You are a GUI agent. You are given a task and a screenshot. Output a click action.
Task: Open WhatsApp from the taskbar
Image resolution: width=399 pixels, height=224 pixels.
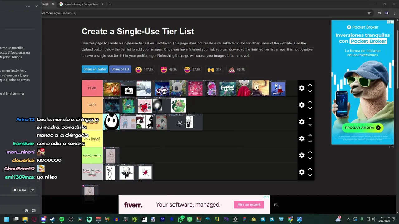pyautogui.click(x=180, y=219)
